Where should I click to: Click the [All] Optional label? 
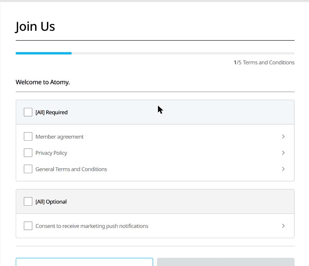[x=51, y=202]
